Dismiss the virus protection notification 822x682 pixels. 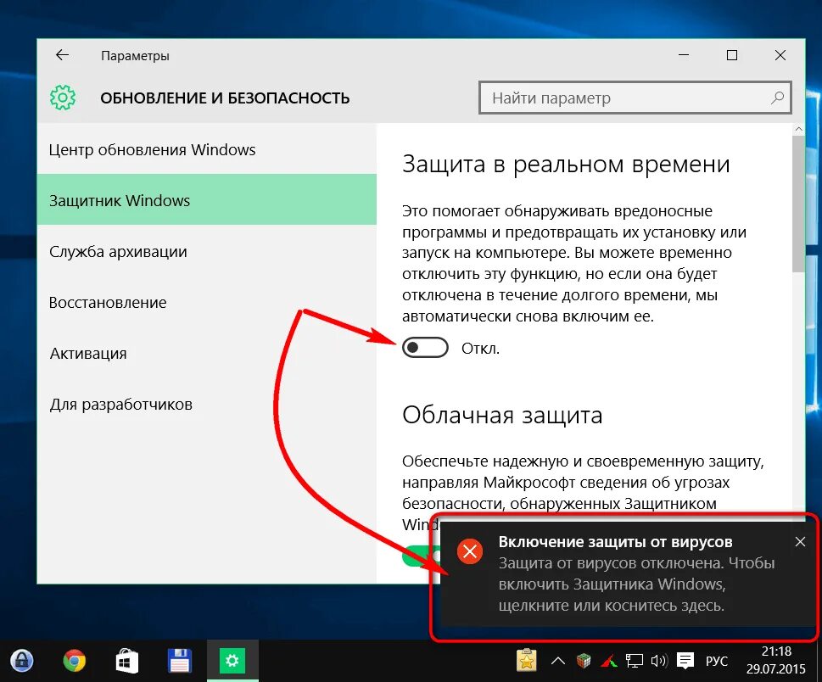point(800,541)
